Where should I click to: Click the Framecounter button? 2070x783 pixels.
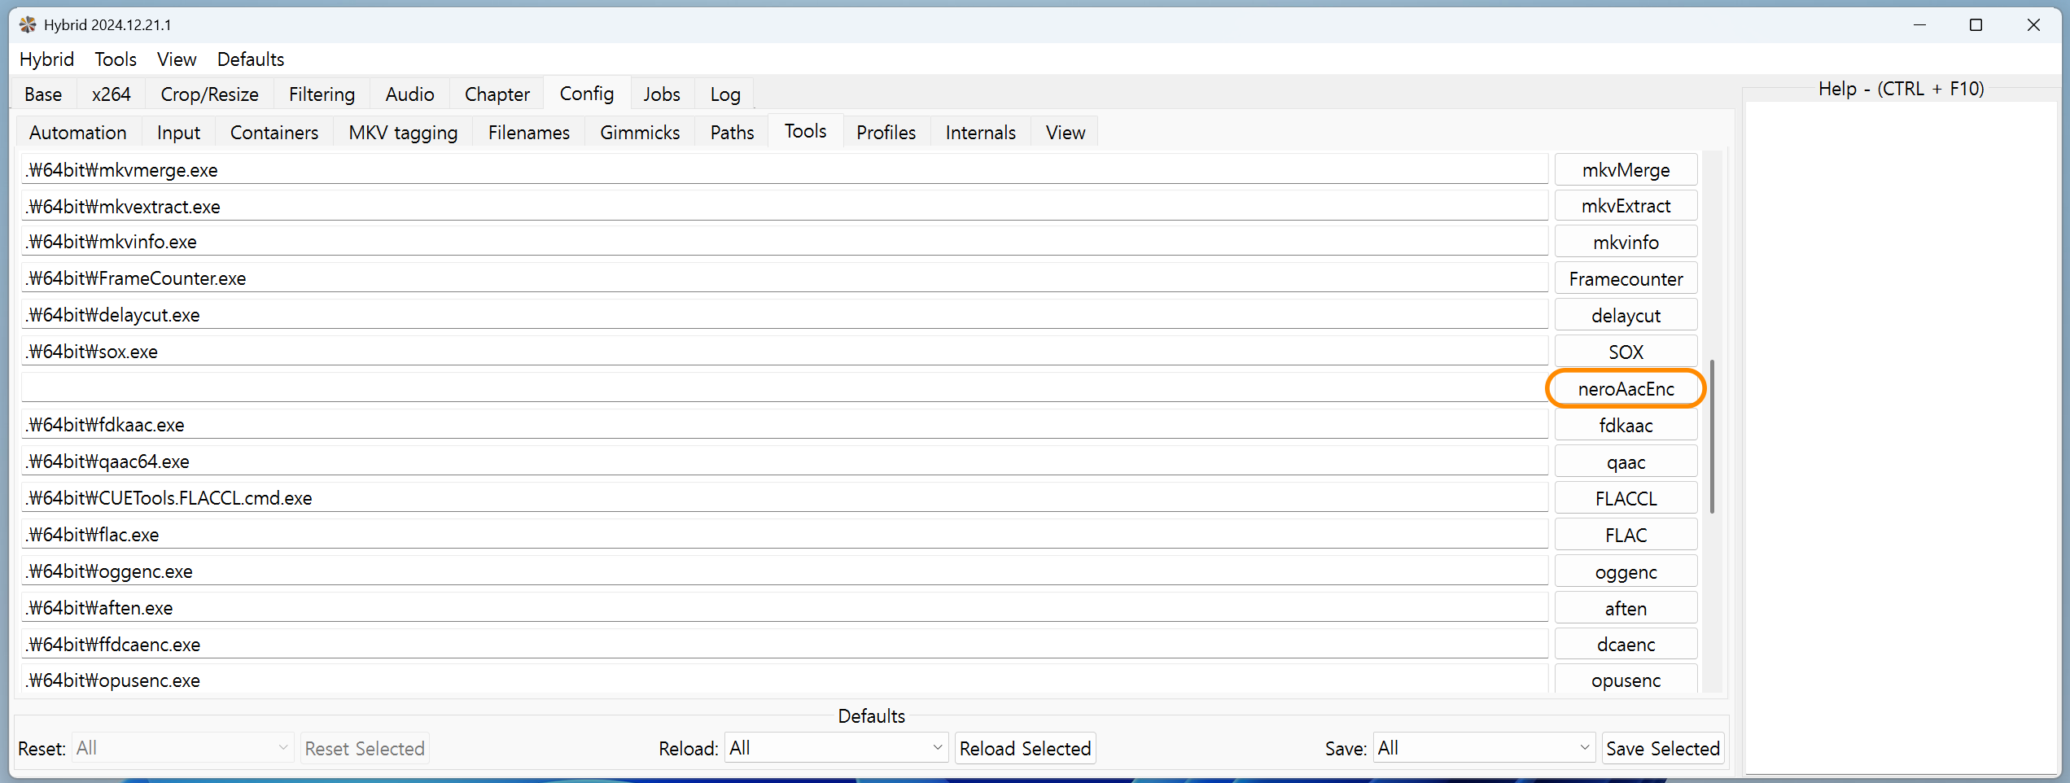[1626, 279]
